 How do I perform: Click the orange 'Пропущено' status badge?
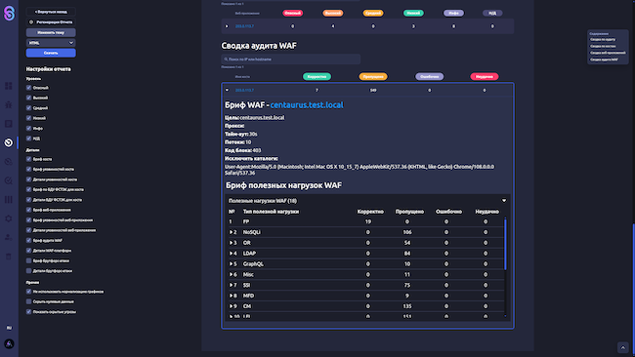373,77
